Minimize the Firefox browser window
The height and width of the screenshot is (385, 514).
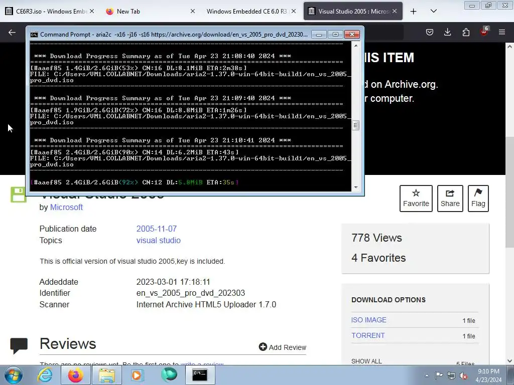tap(472, 6)
